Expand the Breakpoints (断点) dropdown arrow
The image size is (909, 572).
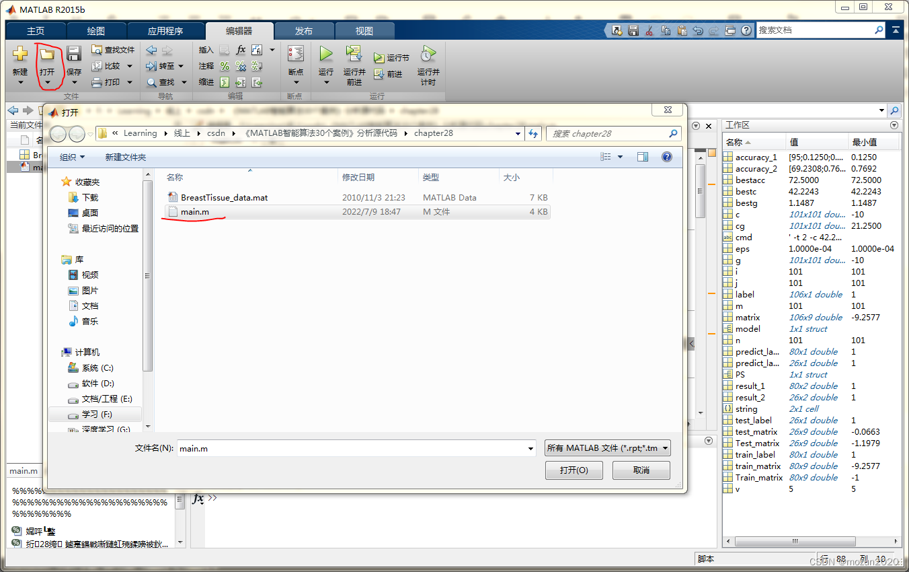(295, 83)
